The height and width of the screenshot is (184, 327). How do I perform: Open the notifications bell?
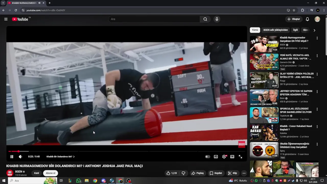(x=307, y=19)
